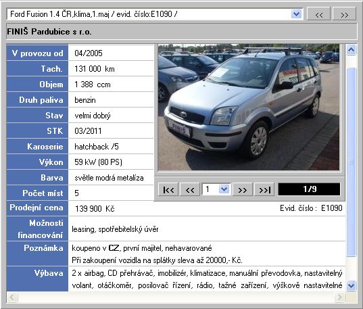Click the 139 900 Kč price value
This screenshot has width=363, height=309.
(x=95, y=209)
